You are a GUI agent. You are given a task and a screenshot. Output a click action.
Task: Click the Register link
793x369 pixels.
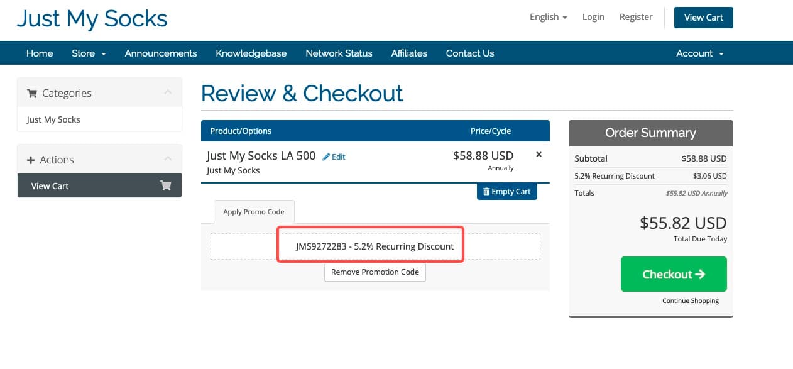point(636,17)
